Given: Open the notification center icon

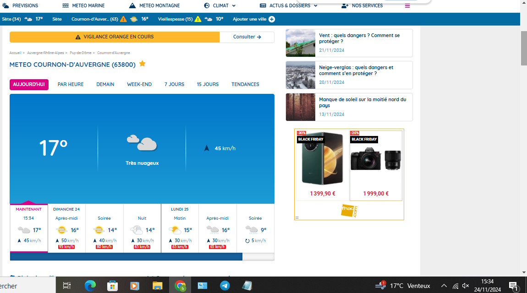Looking at the screenshot, I should click(513, 286).
